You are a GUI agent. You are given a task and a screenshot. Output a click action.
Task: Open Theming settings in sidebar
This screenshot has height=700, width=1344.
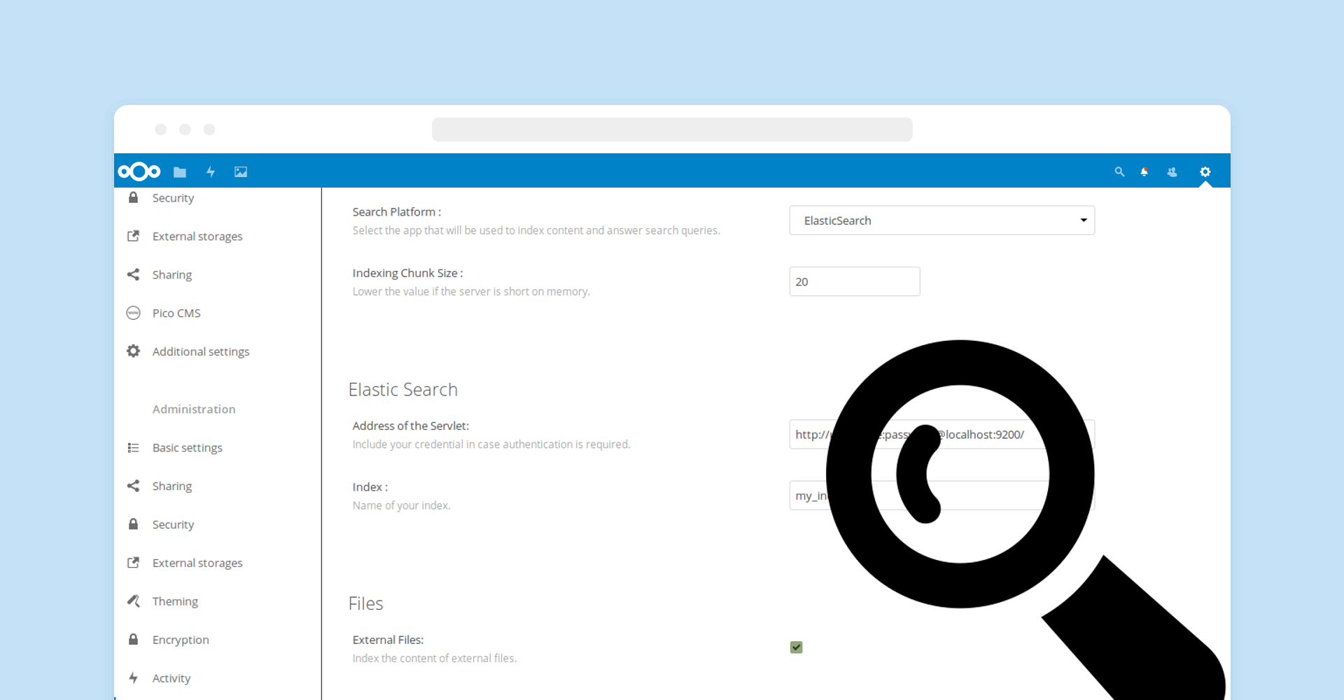175,601
